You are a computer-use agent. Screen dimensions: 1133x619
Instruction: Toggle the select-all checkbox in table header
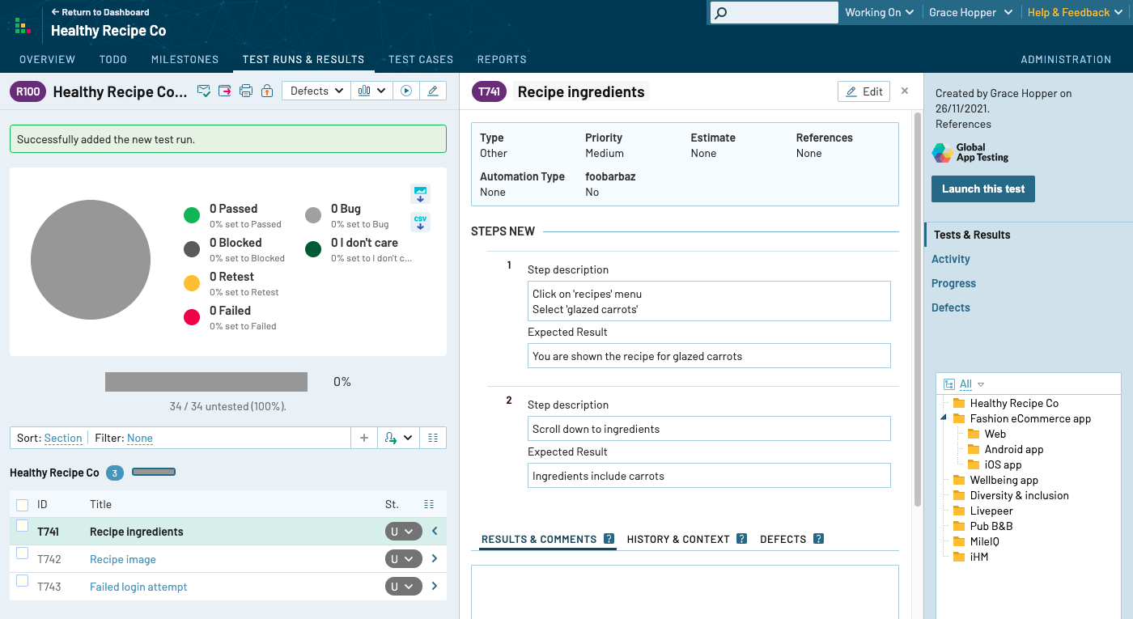[x=23, y=505]
